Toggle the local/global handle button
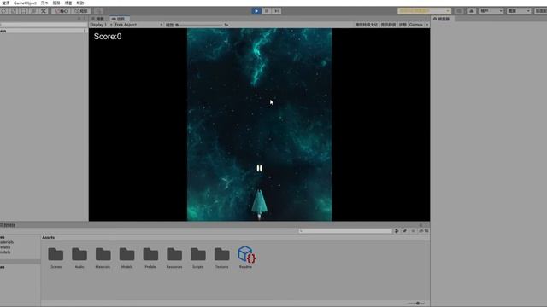547x307 pixels. 81,11
